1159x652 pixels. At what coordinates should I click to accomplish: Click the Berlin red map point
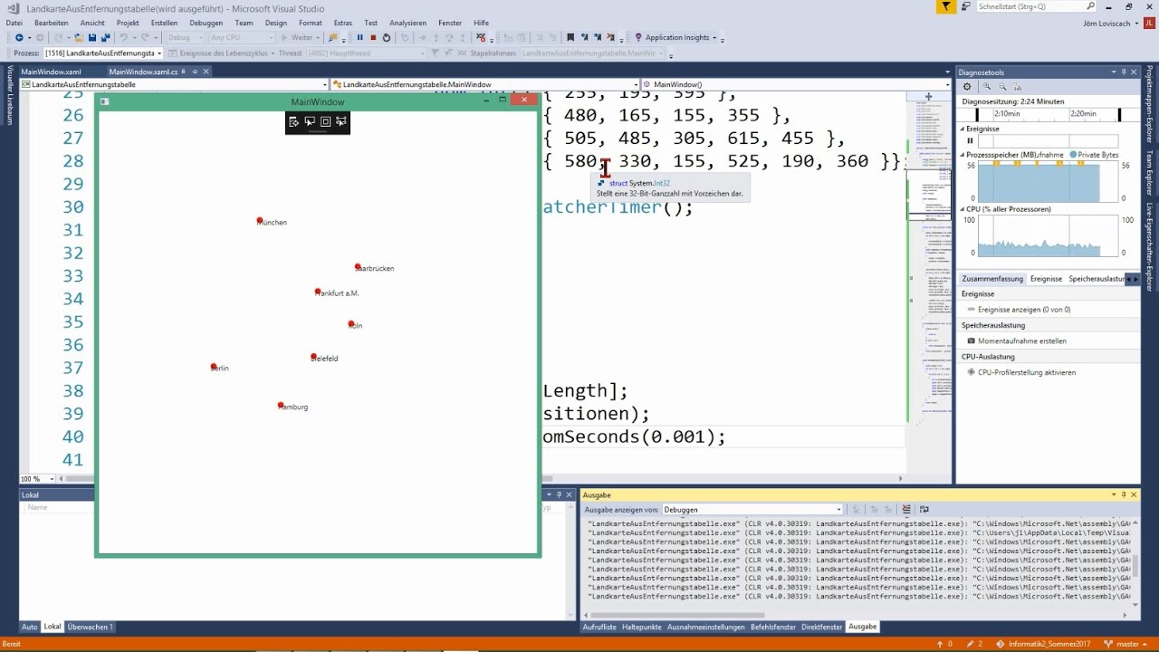point(214,366)
